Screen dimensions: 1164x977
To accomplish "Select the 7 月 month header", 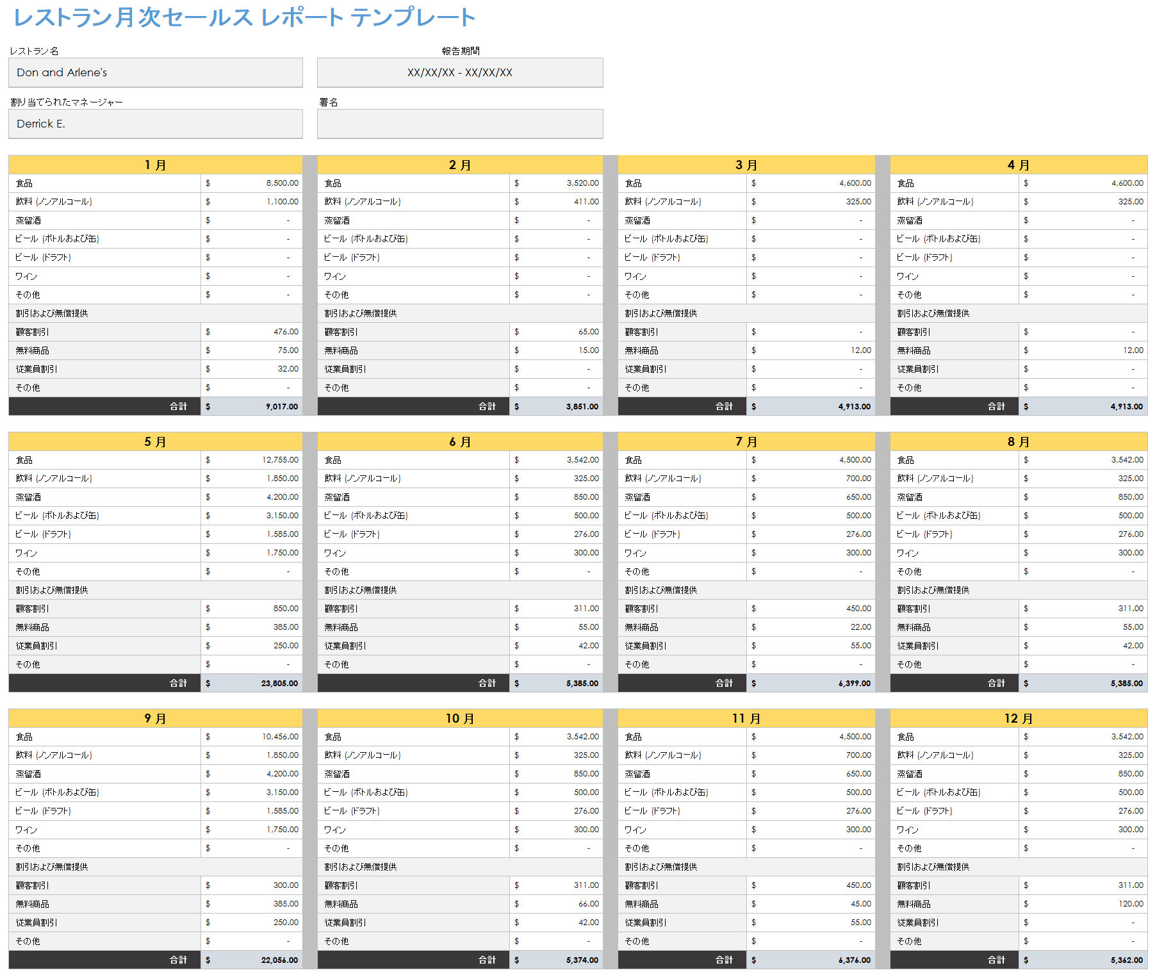I will click(x=746, y=441).
